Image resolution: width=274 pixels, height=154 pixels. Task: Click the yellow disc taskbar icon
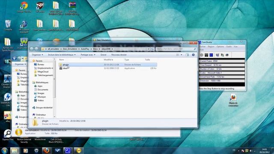tap(79, 151)
